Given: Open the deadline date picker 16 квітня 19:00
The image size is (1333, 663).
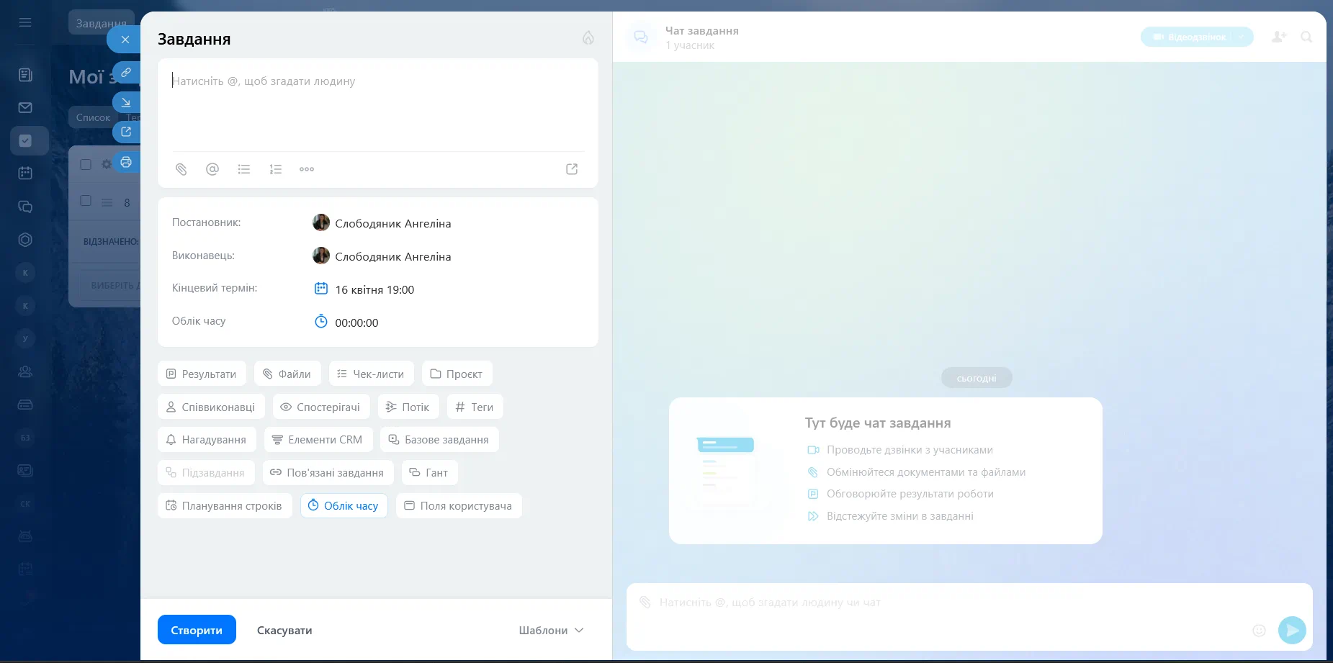Looking at the screenshot, I should 374,289.
